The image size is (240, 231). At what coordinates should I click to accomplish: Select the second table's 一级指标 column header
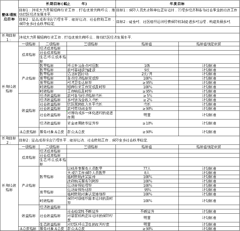[x=29, y=147]
